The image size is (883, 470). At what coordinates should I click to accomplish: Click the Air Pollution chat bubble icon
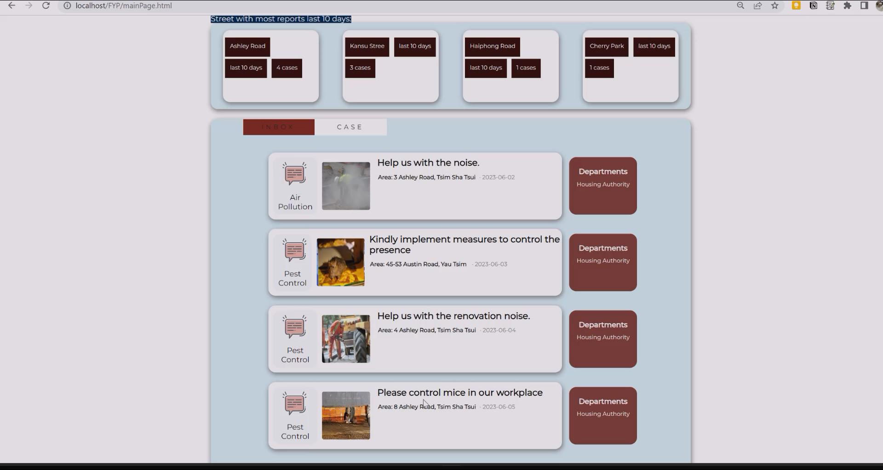294,174
